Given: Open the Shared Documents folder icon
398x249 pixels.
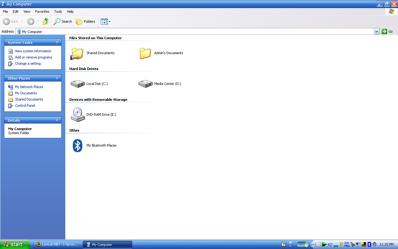Looking at the screenshot, I should pyautogui.click(x=77, y=53).
